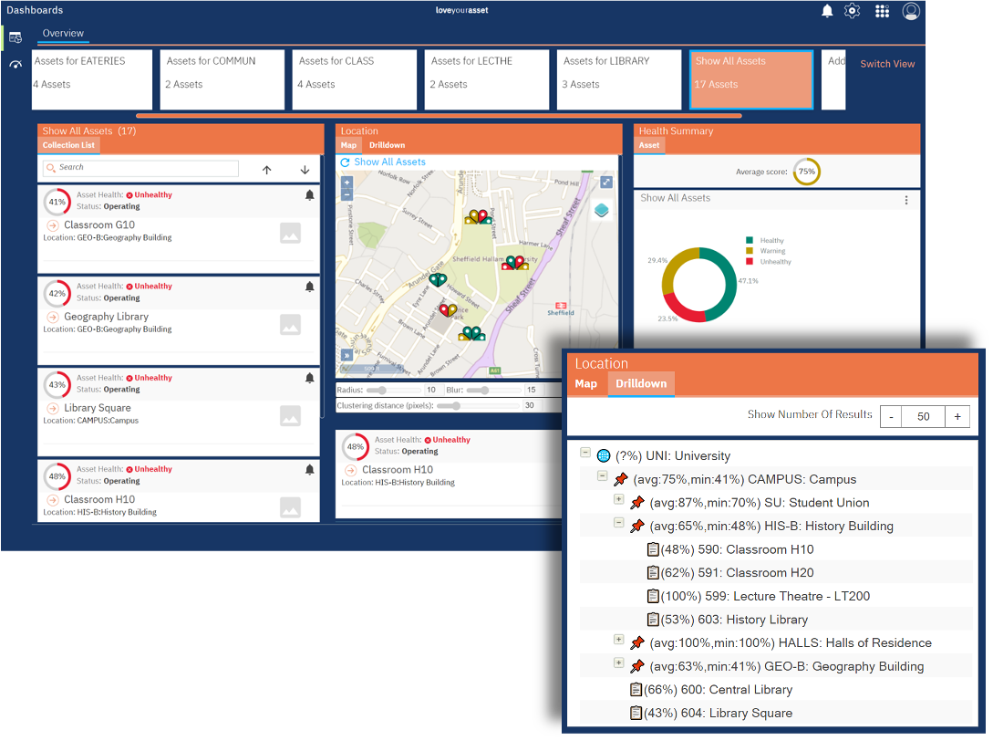Expand the map side panel with the double-arrow button
The width and height of the screenshot is (993, 741).
(x=347, y=355)
